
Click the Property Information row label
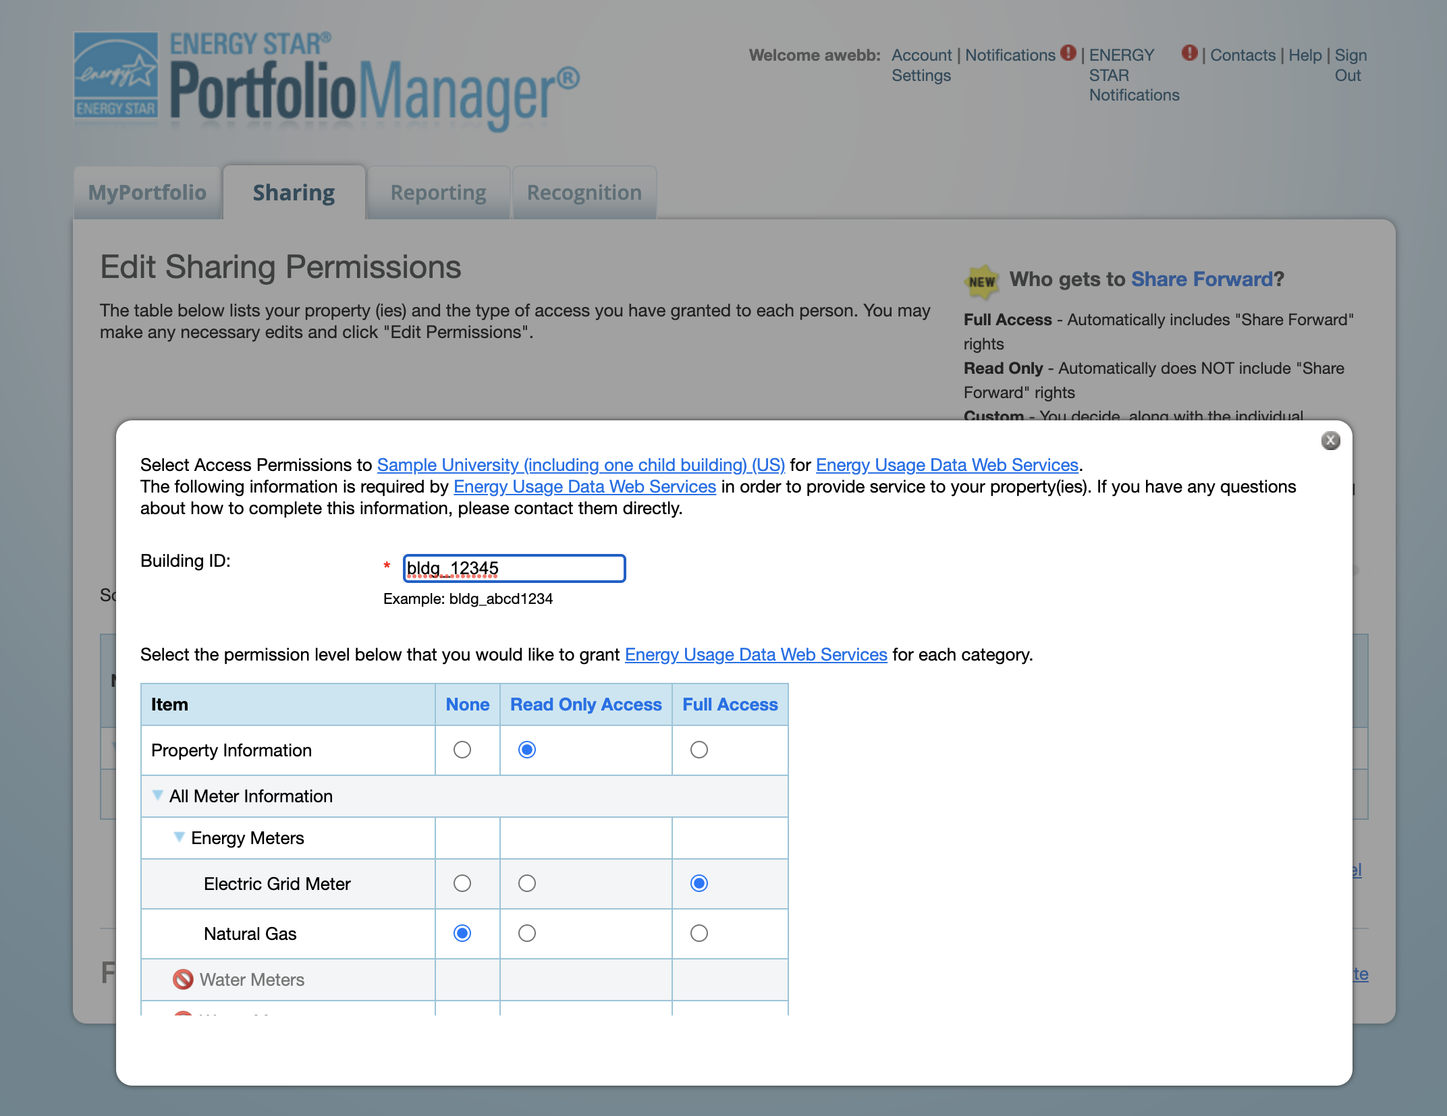[231, 750]
